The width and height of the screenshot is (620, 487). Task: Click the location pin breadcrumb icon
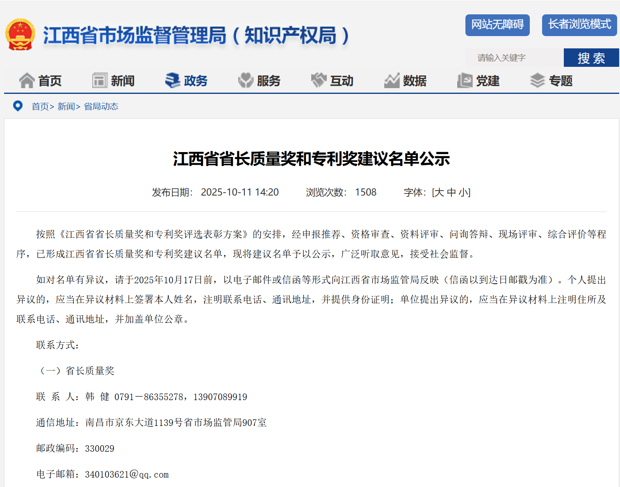[18, 106]
